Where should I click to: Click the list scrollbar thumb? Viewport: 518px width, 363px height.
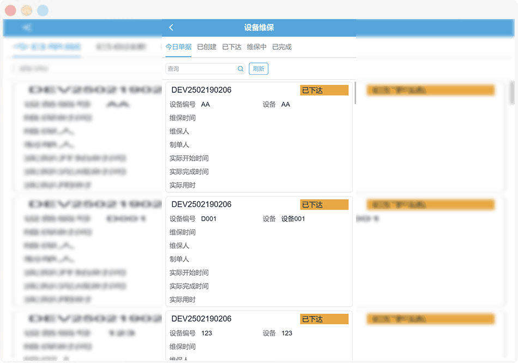[x=355, y=93]
